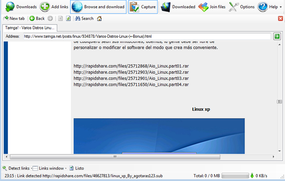Click the Linux xp blue screenshot image

point(159,136)
